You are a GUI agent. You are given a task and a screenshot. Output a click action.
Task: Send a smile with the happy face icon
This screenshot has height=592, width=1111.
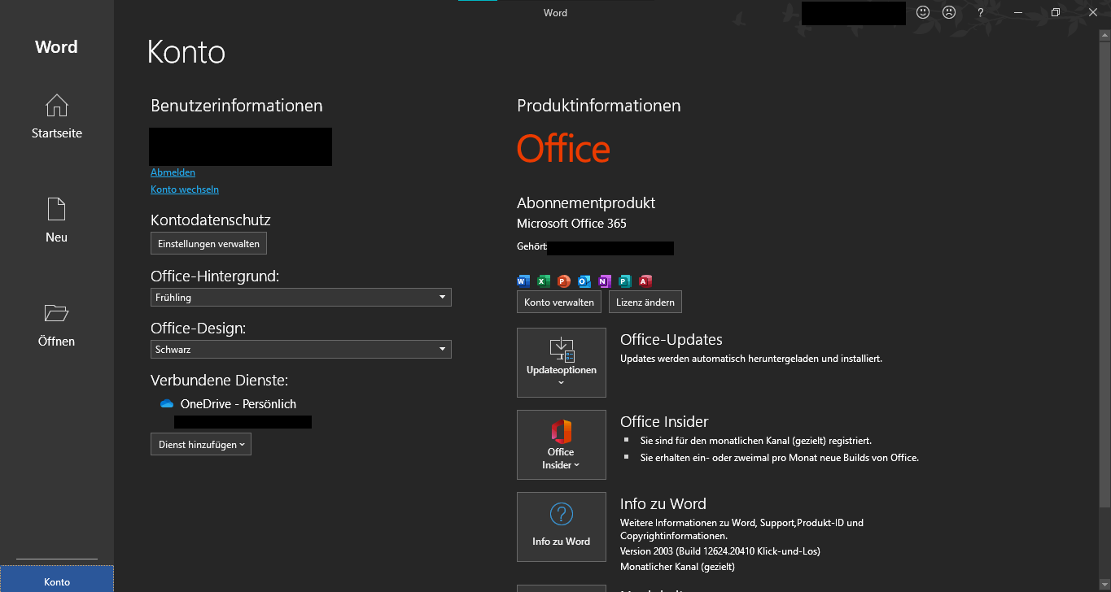[923, 12]
